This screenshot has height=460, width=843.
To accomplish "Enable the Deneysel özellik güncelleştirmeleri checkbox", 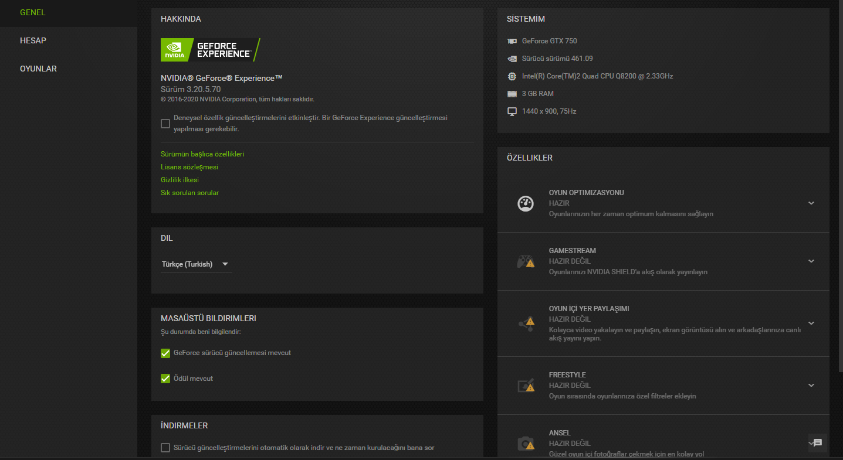I will (x=165, y=124).
